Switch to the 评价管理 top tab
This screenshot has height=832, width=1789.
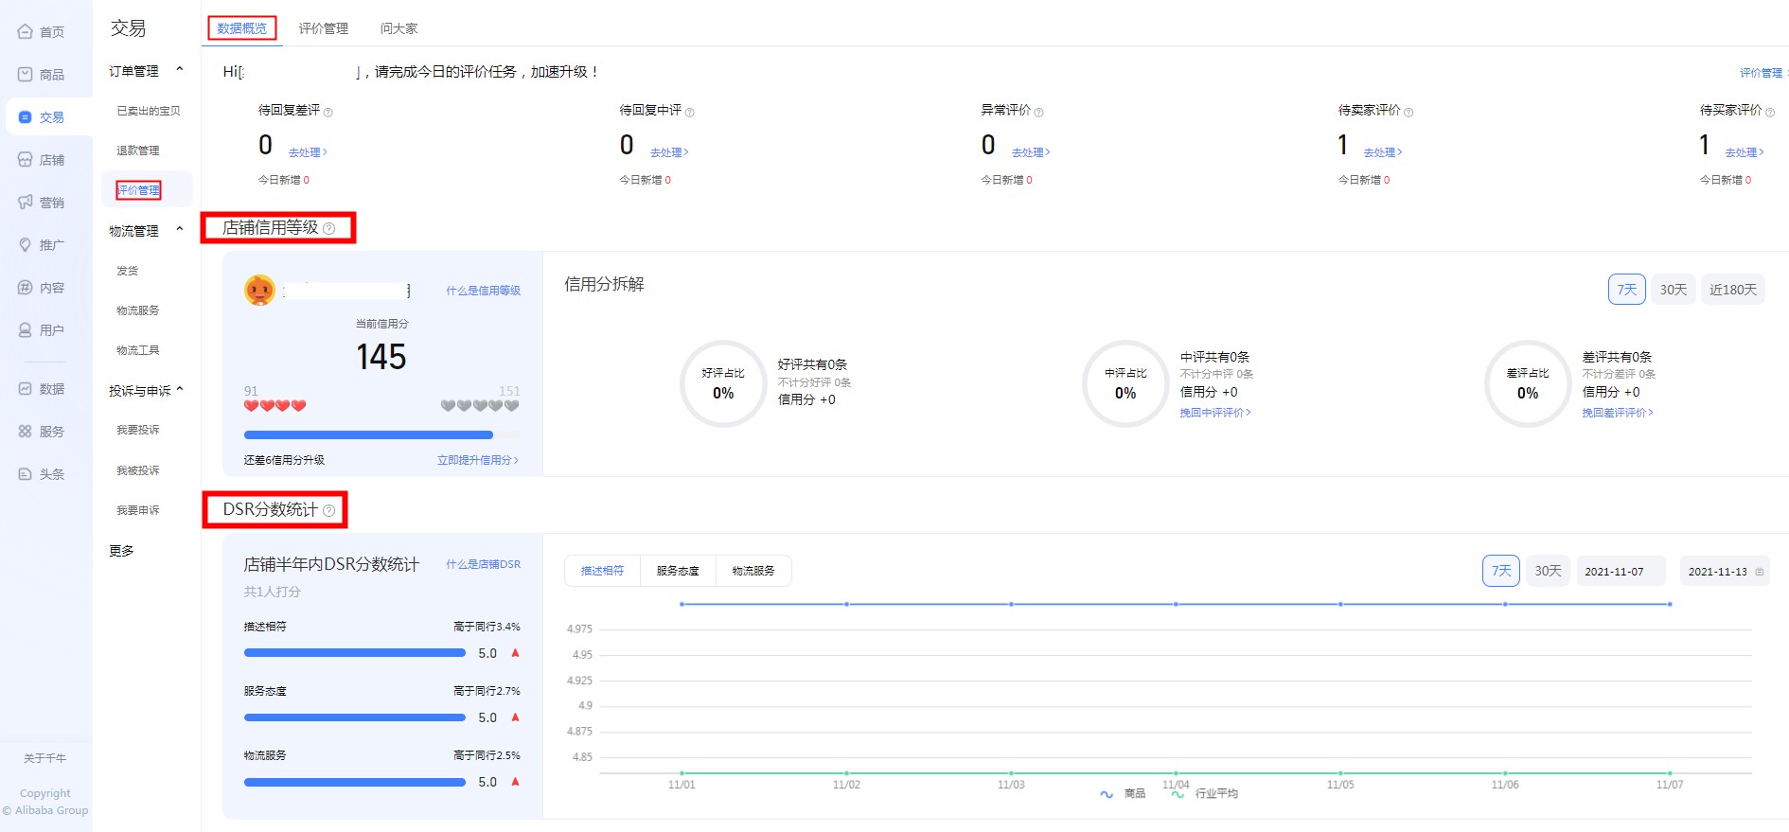tap(324, 28)
